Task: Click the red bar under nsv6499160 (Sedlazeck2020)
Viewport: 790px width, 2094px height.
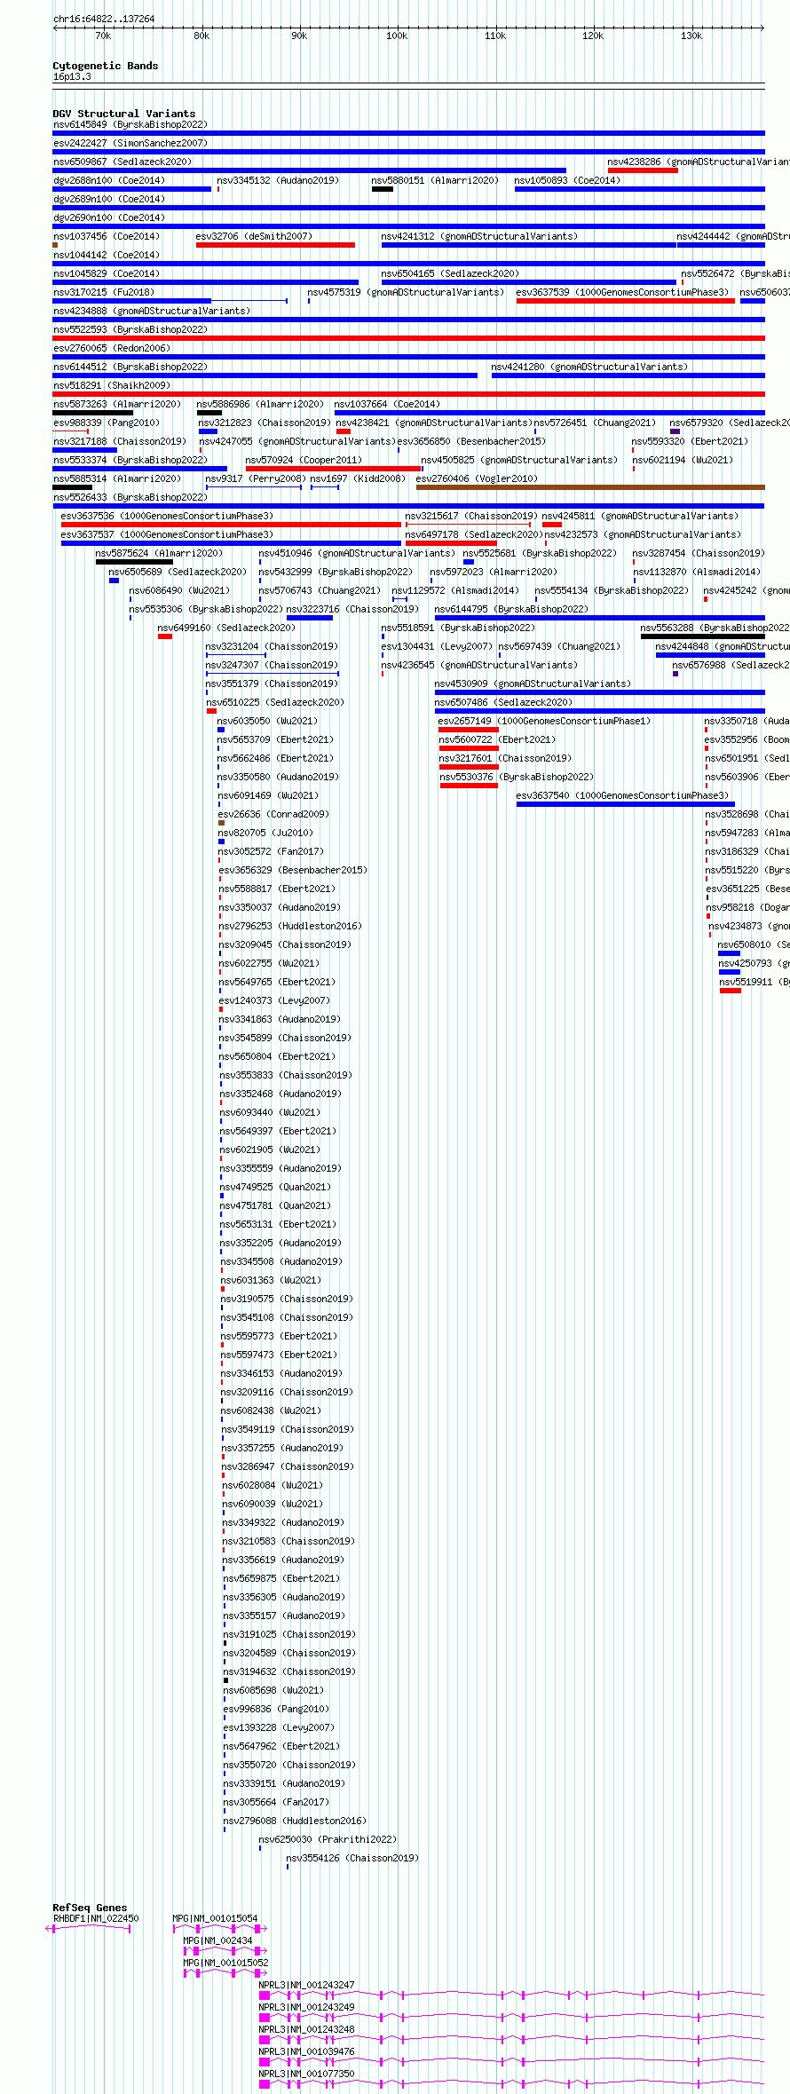Action: [x=165, y=636]
